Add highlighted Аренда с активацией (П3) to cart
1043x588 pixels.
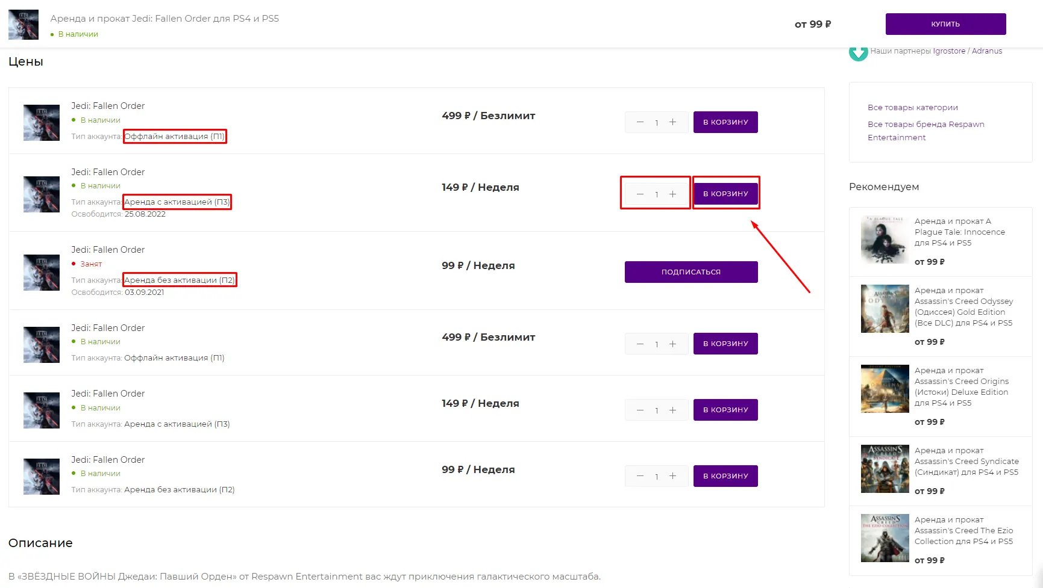coord(725,194)
